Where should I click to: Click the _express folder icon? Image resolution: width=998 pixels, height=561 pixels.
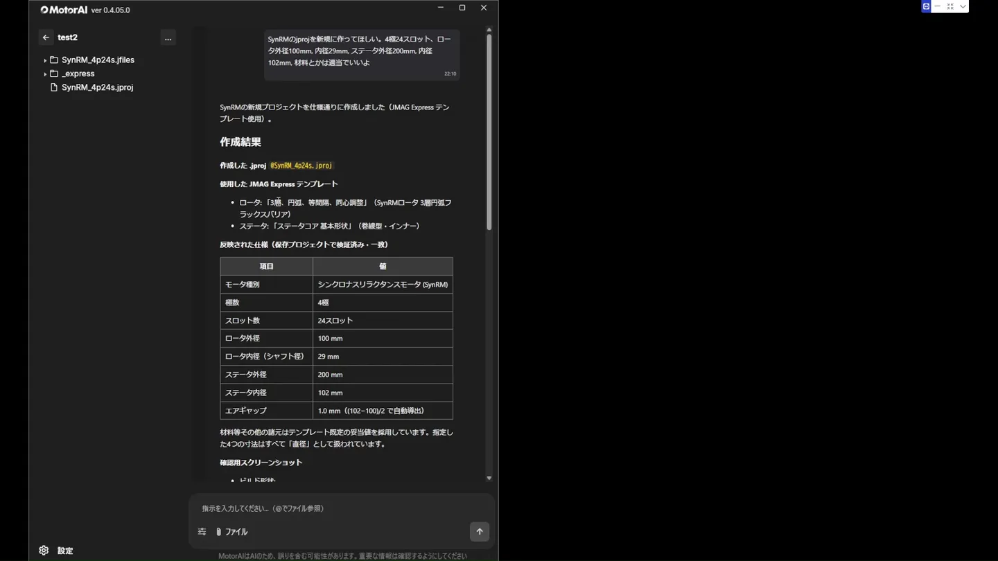(x=54, y=73)
